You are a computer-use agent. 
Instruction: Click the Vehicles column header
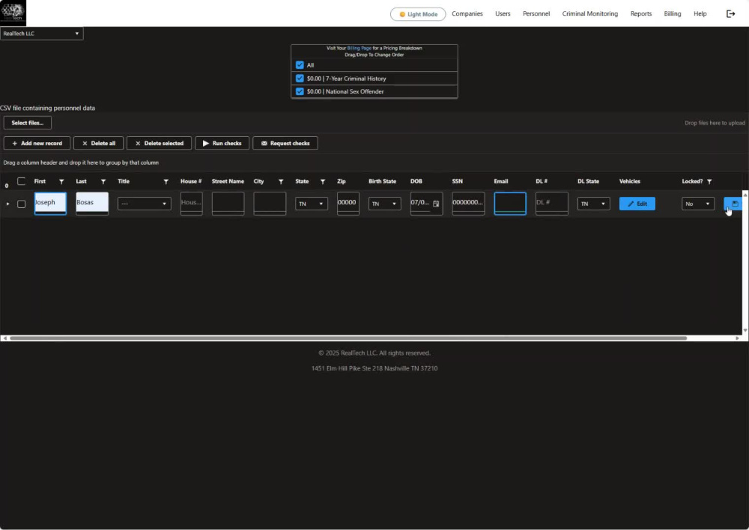[x=630, y=181]
